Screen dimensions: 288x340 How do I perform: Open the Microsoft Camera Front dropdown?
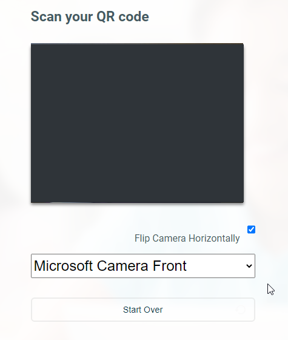coord(143,266)
